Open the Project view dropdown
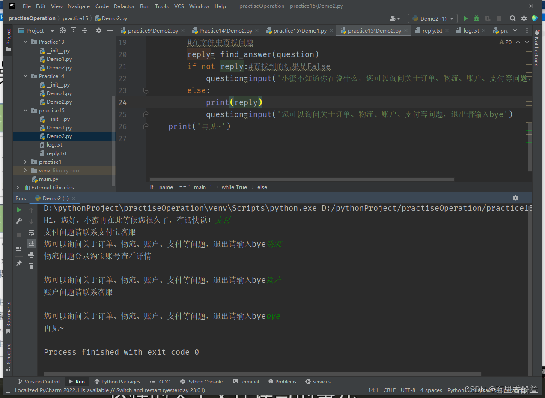The image size is (545, 398). point(36,30)
